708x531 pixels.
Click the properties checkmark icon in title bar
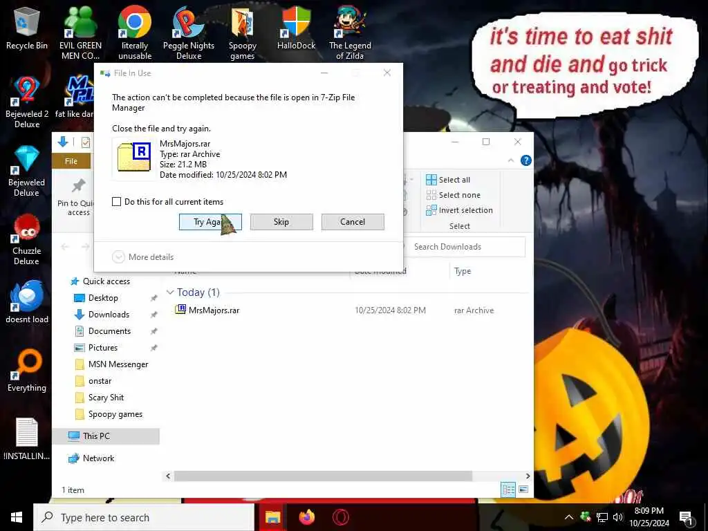(x=85, y=142)
